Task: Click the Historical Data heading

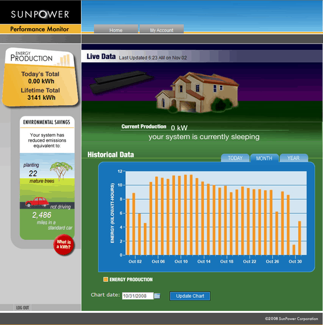Action: point(110,155)
